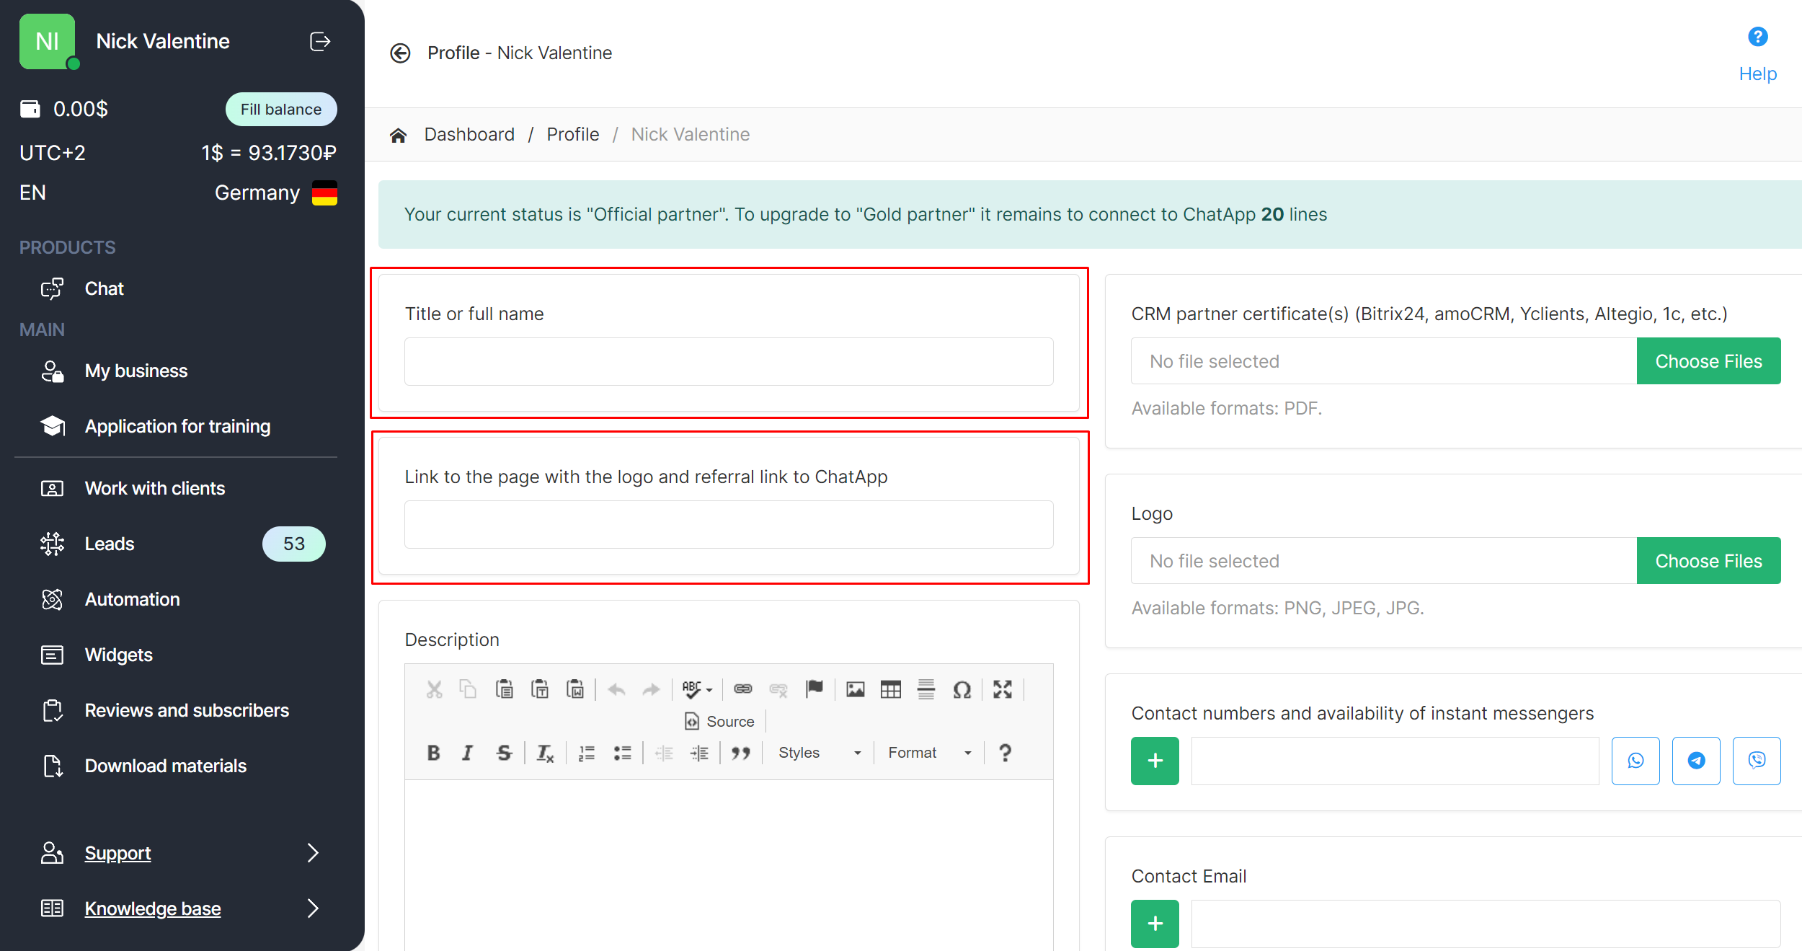Viewport: 1802px width, 951px height.
Task: Open the Format dropdown in editor
Action: pyautogui.click(x=929, y=753)
